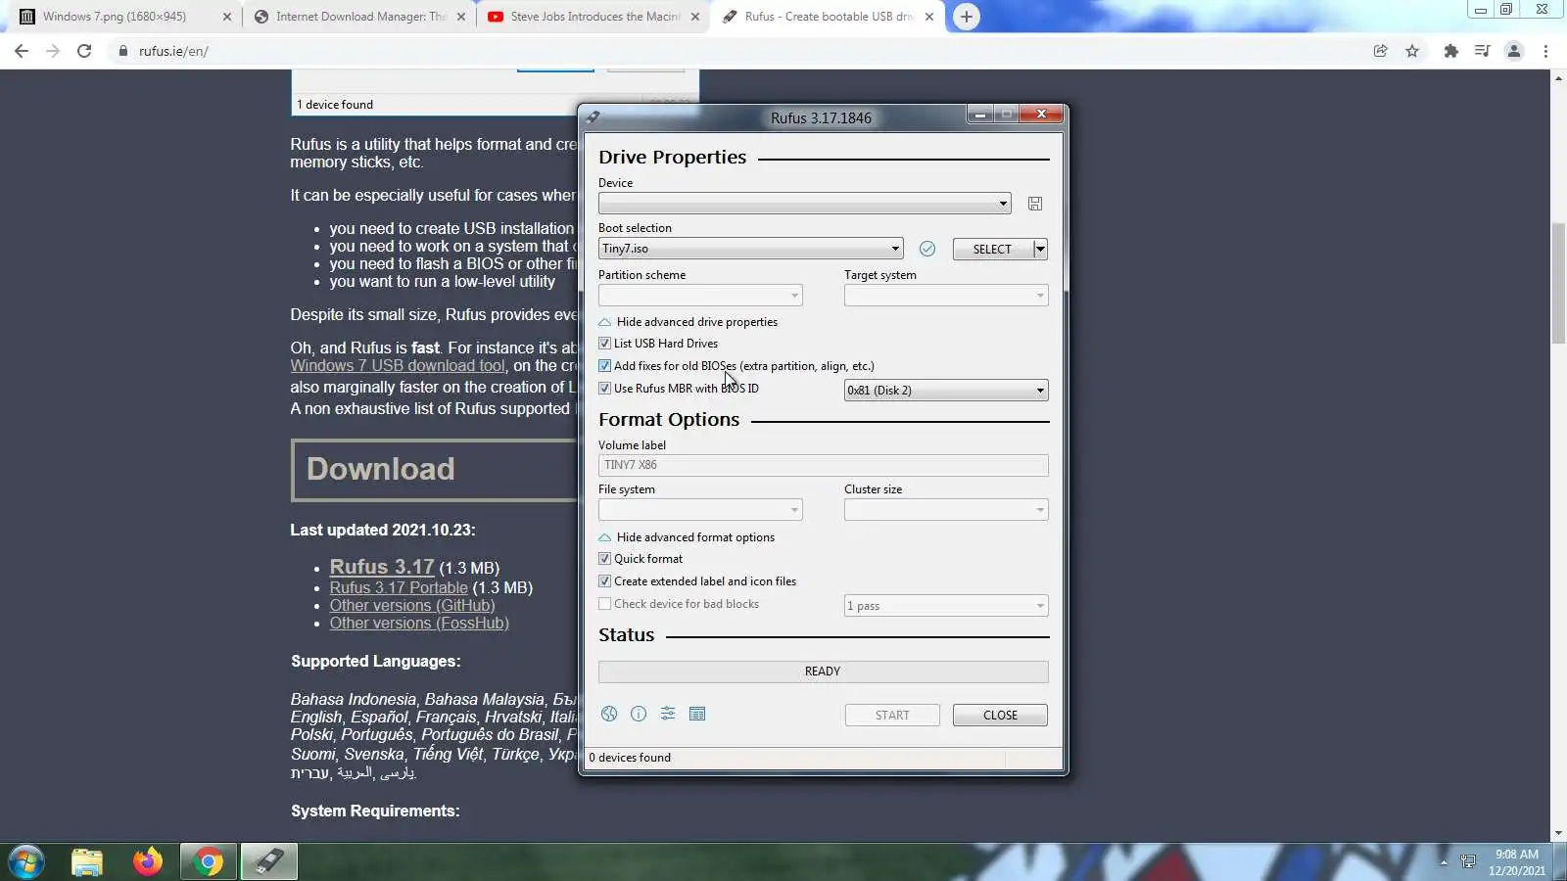1567x881 pixels.
Task: Click the Rufus title bar app icon
Action: pos(594,117)
